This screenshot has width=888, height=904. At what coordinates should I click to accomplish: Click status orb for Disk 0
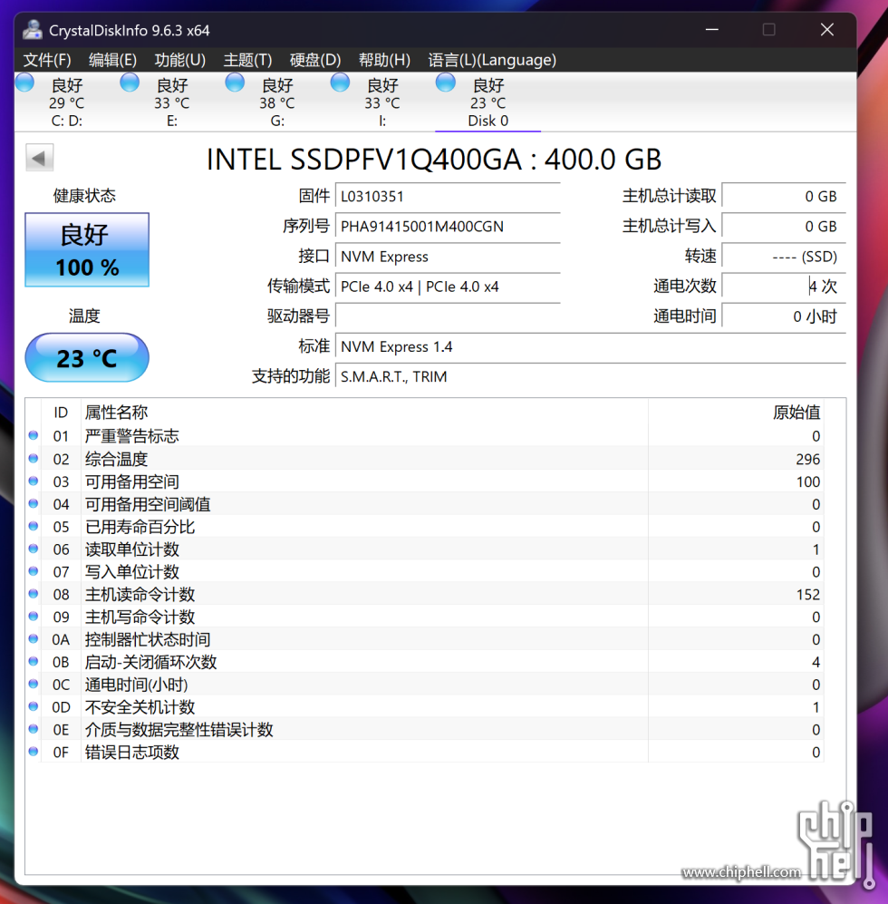pyautogui.click(x=446, y=83)
